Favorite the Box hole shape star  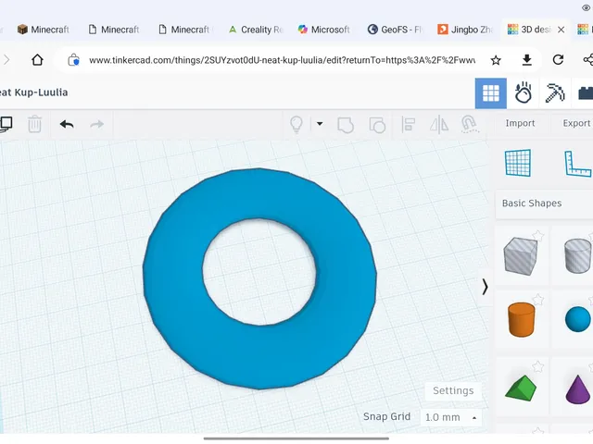tap(537, 236)
